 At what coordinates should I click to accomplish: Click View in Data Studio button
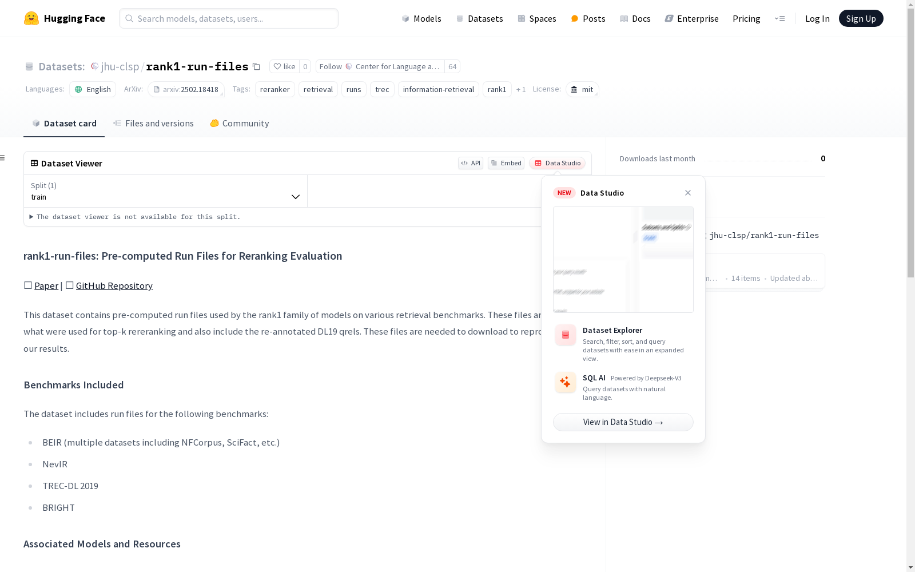tap(623, 422)
